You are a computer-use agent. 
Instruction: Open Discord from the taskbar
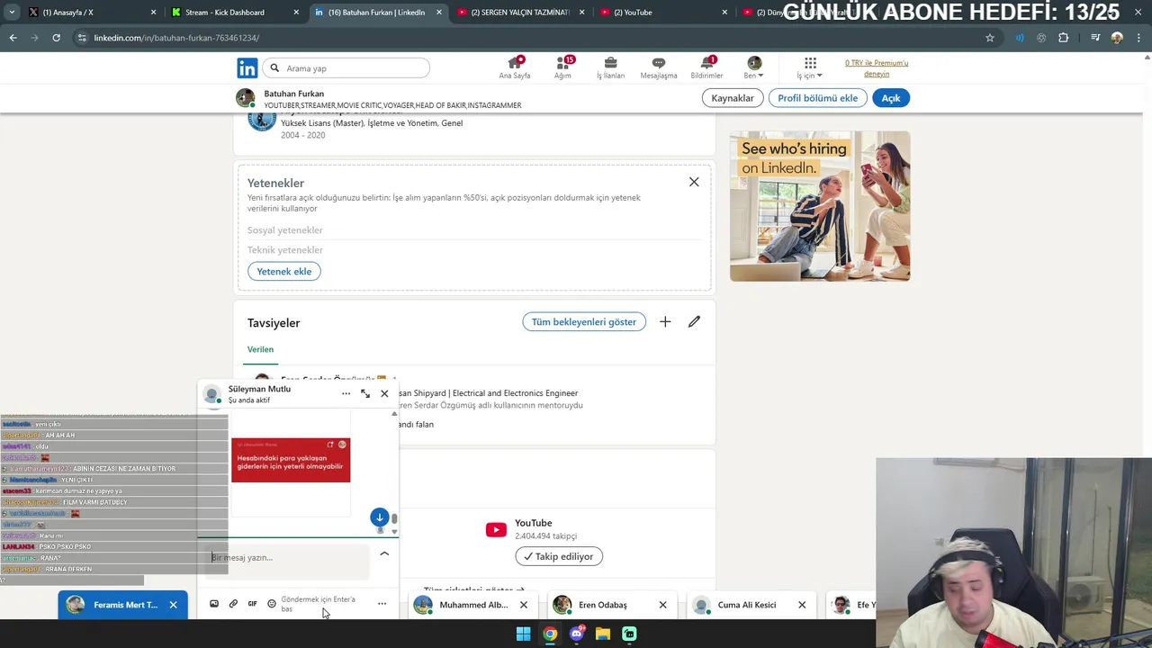(577, 634)
